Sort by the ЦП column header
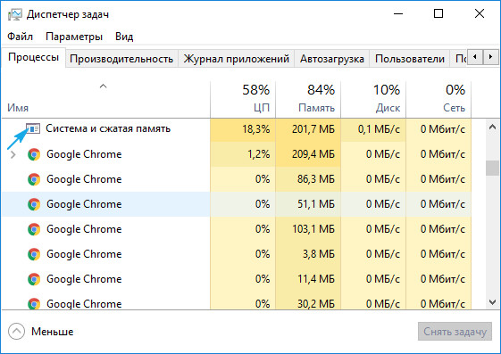Image resolution: width=501 pixels, height=354 pixels. click(x=243, y=99)
